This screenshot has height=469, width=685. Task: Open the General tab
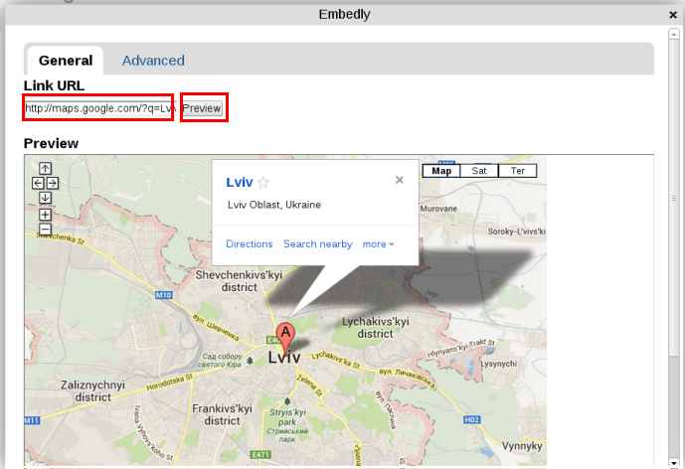tap(66, 61)
